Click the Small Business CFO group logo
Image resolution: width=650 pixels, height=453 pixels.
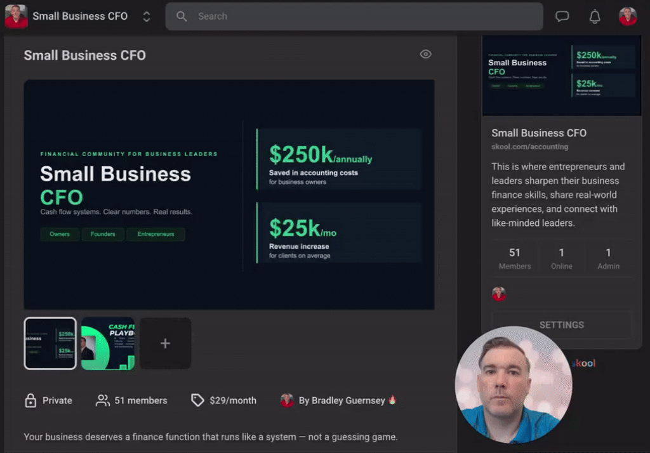pyautogui.click(x=16, y=16)
